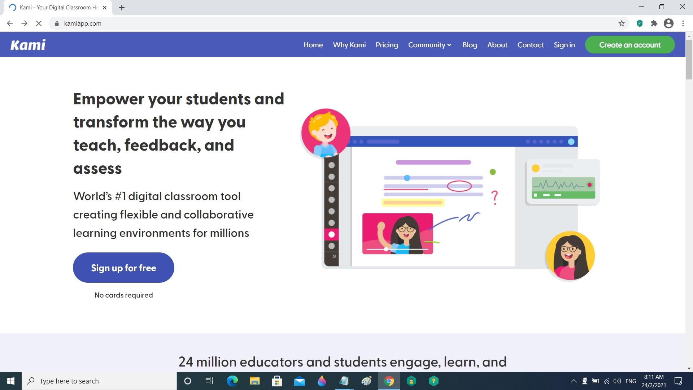The image size is (693, 390).
Task: Click the page vertical scrollbar thumb
Action: [x=689, y=60]
